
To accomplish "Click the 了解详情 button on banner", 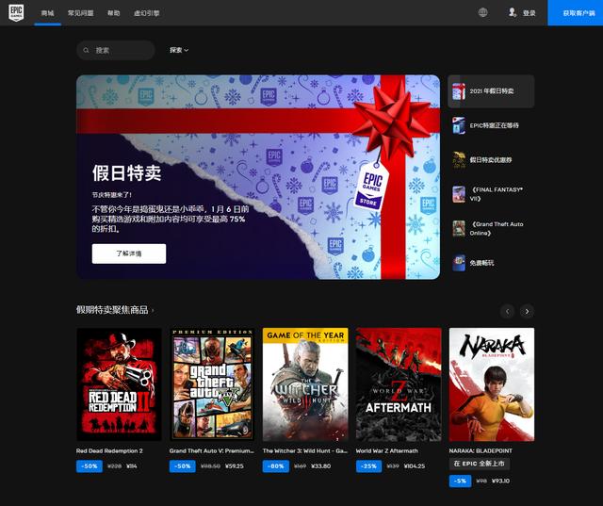I will pyautogui.click(x=128, y=253).
